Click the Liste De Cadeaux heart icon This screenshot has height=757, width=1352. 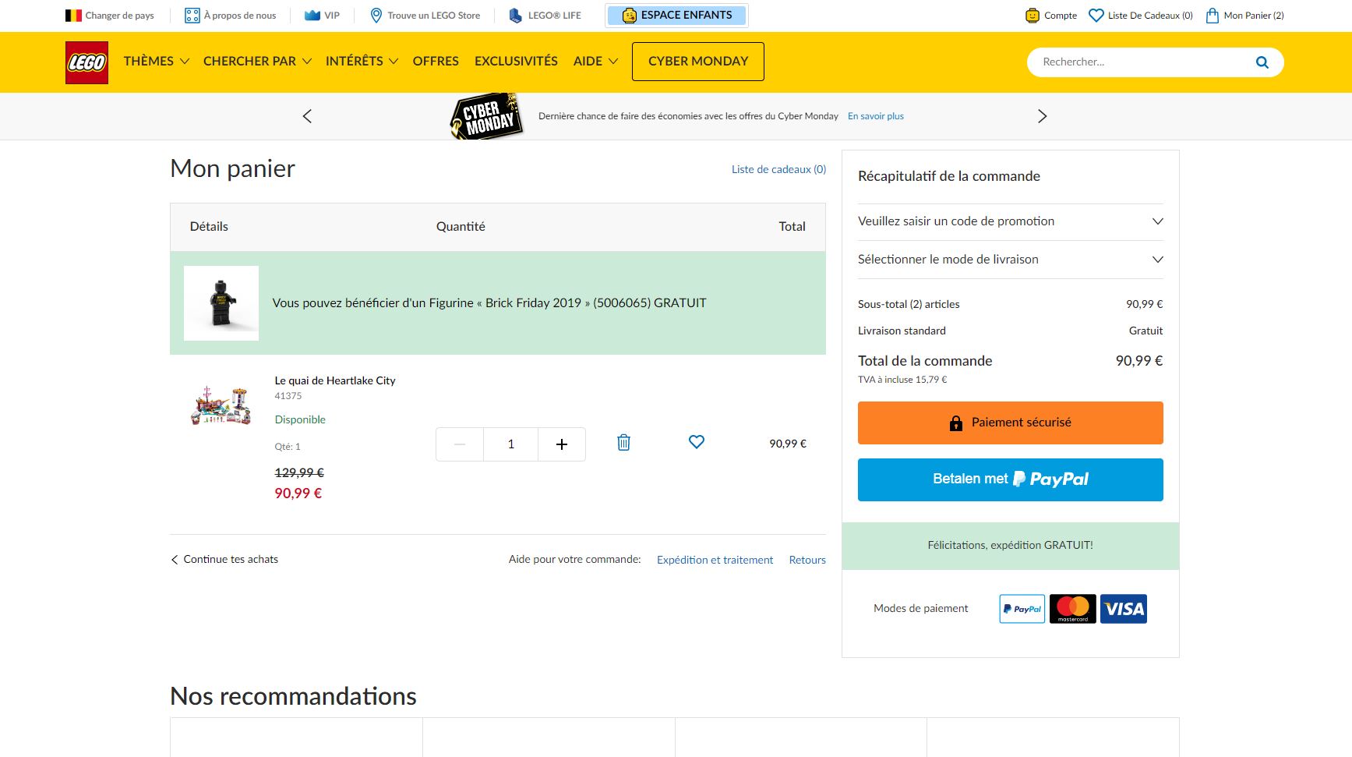pos(1096,14)
